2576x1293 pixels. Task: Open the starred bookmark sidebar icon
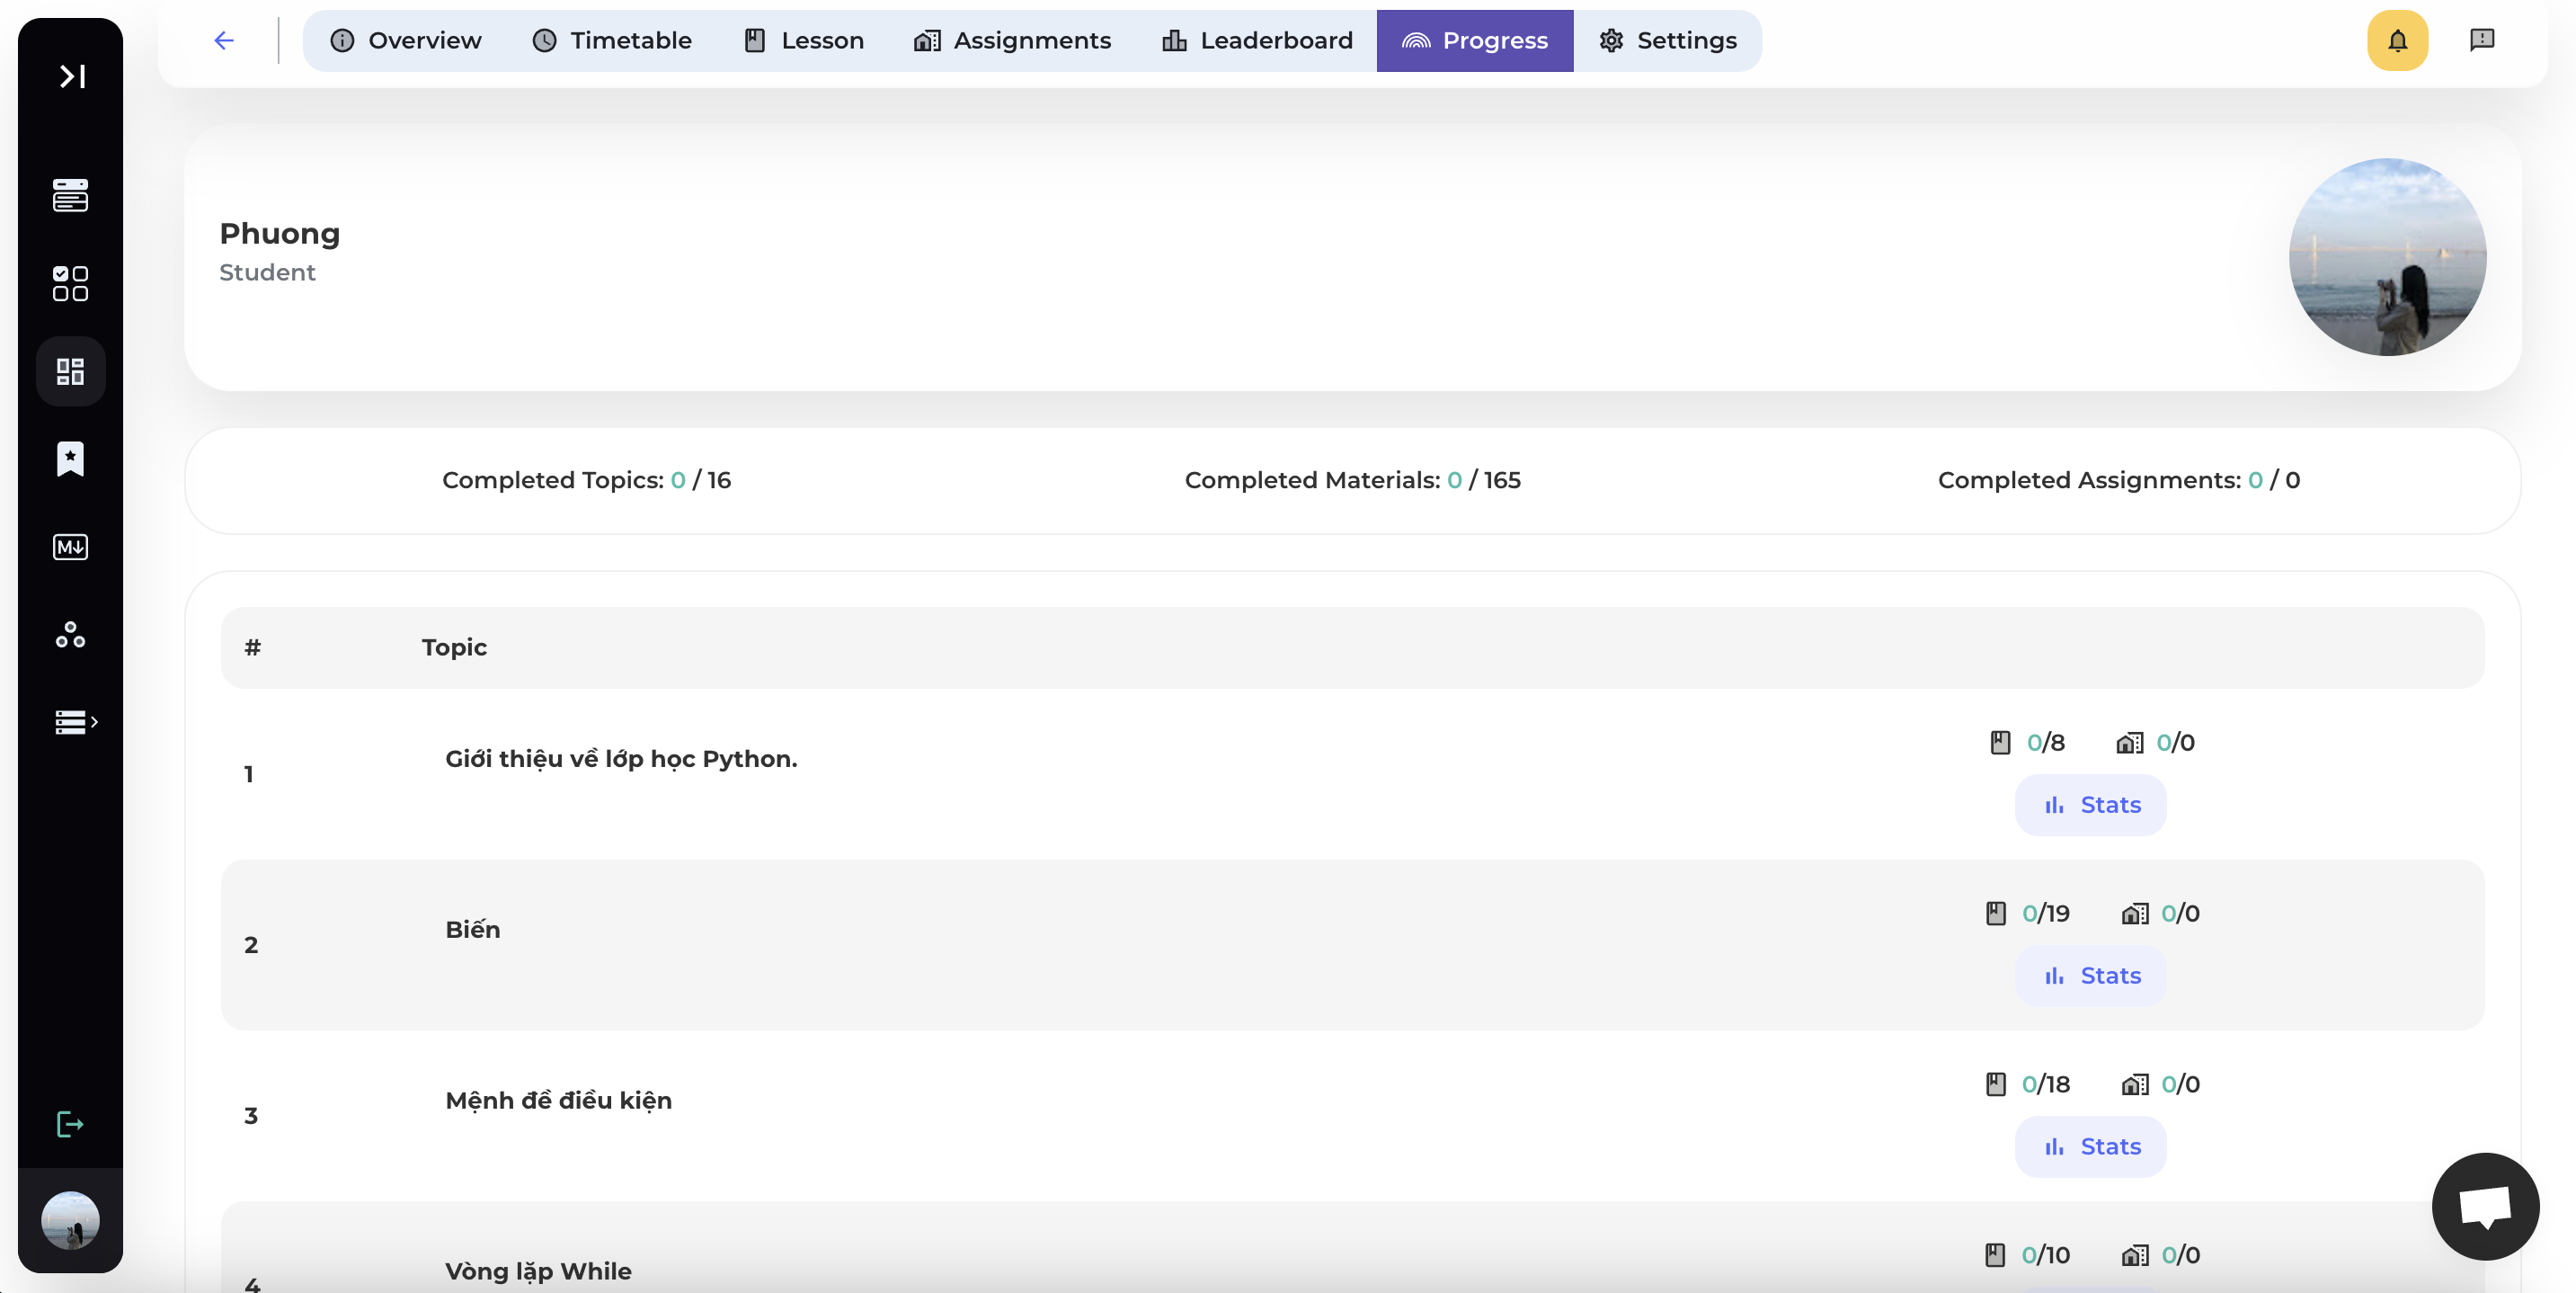point(70,459)
